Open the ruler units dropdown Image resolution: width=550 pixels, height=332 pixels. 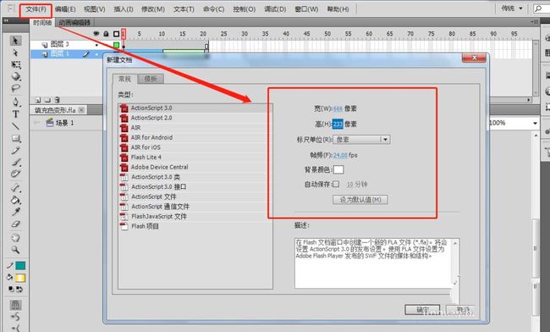tap(361, 140)
